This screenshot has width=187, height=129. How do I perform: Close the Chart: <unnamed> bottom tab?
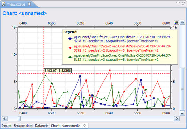pyautogui.click(x=84, y=126)
